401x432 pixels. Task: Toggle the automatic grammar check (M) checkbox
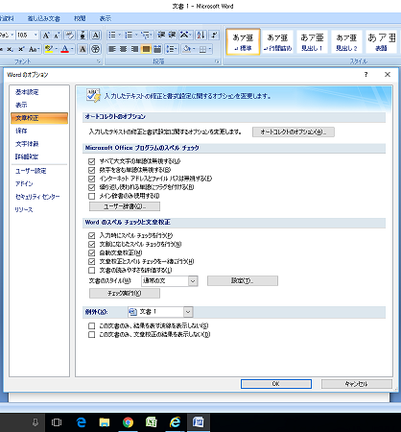[92, 252]
